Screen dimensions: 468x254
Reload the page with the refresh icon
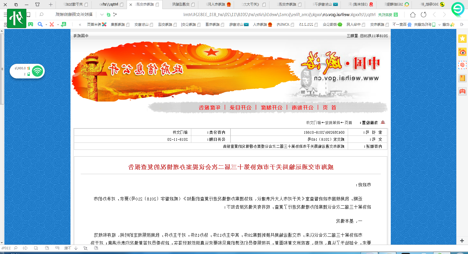(x=424, y=15)
